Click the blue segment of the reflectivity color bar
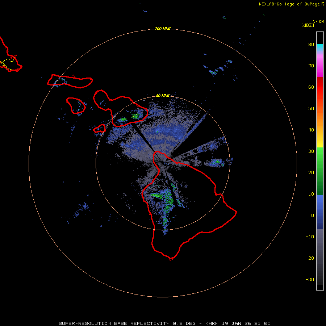Image resolution: width=326 pixels, height=326 pixels. [x=320, y=212]
